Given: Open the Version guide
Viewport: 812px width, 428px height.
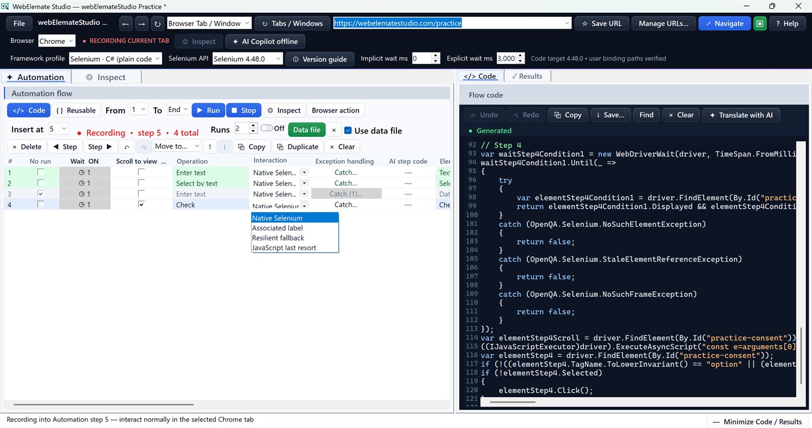Looking at the screenshot, I should 320,59.
